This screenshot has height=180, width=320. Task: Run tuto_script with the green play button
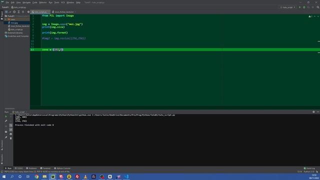[x=300, y=7]
